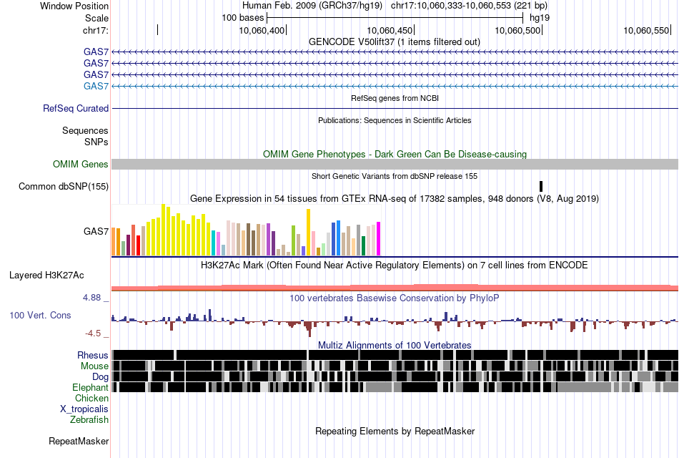This screenshot has height=458, width=679.
Task: Click the OMIM Genes label
Action: pos(81,165)
